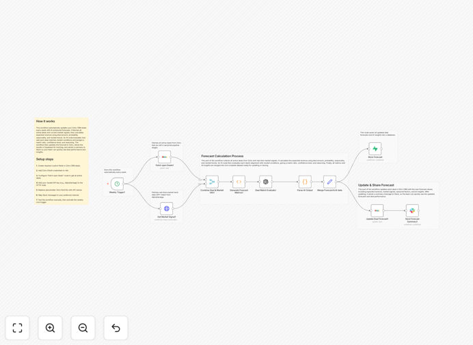
Task: Click the Forecast Calculation Process heading
Action: click(x=222, y=156)
